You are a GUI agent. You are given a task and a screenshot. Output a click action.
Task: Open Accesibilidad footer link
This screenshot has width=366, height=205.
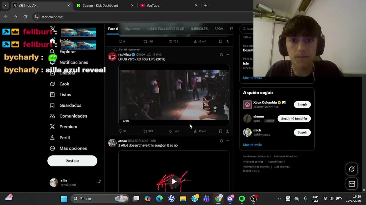[275, 162]
